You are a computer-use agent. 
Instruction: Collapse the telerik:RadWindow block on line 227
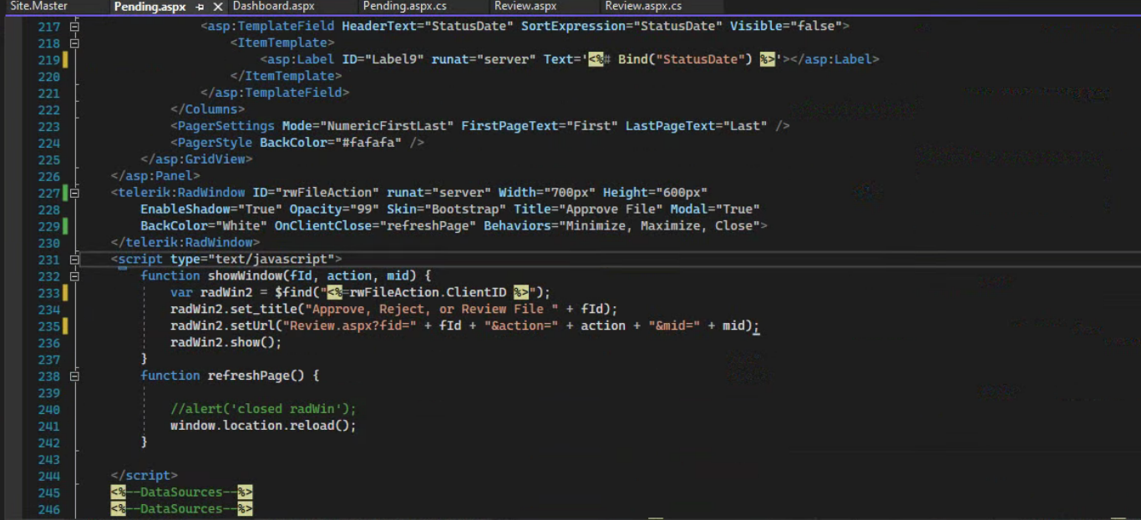74,193
